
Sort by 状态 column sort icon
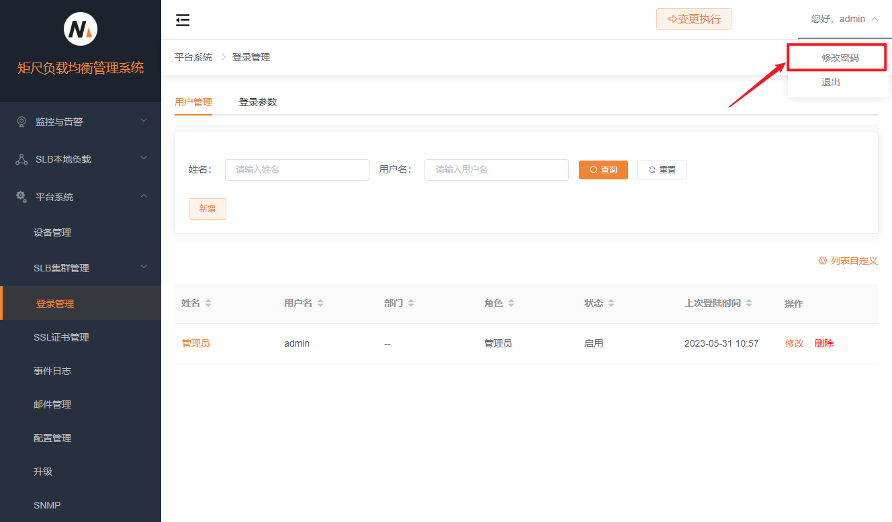click(x=611, y=304)
